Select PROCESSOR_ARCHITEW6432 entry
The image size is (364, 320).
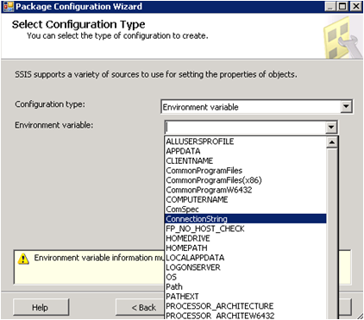pyautogui.click(x=246, y=316)
